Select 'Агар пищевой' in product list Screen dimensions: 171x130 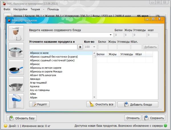pyautogui.click(x=61, y=83)
